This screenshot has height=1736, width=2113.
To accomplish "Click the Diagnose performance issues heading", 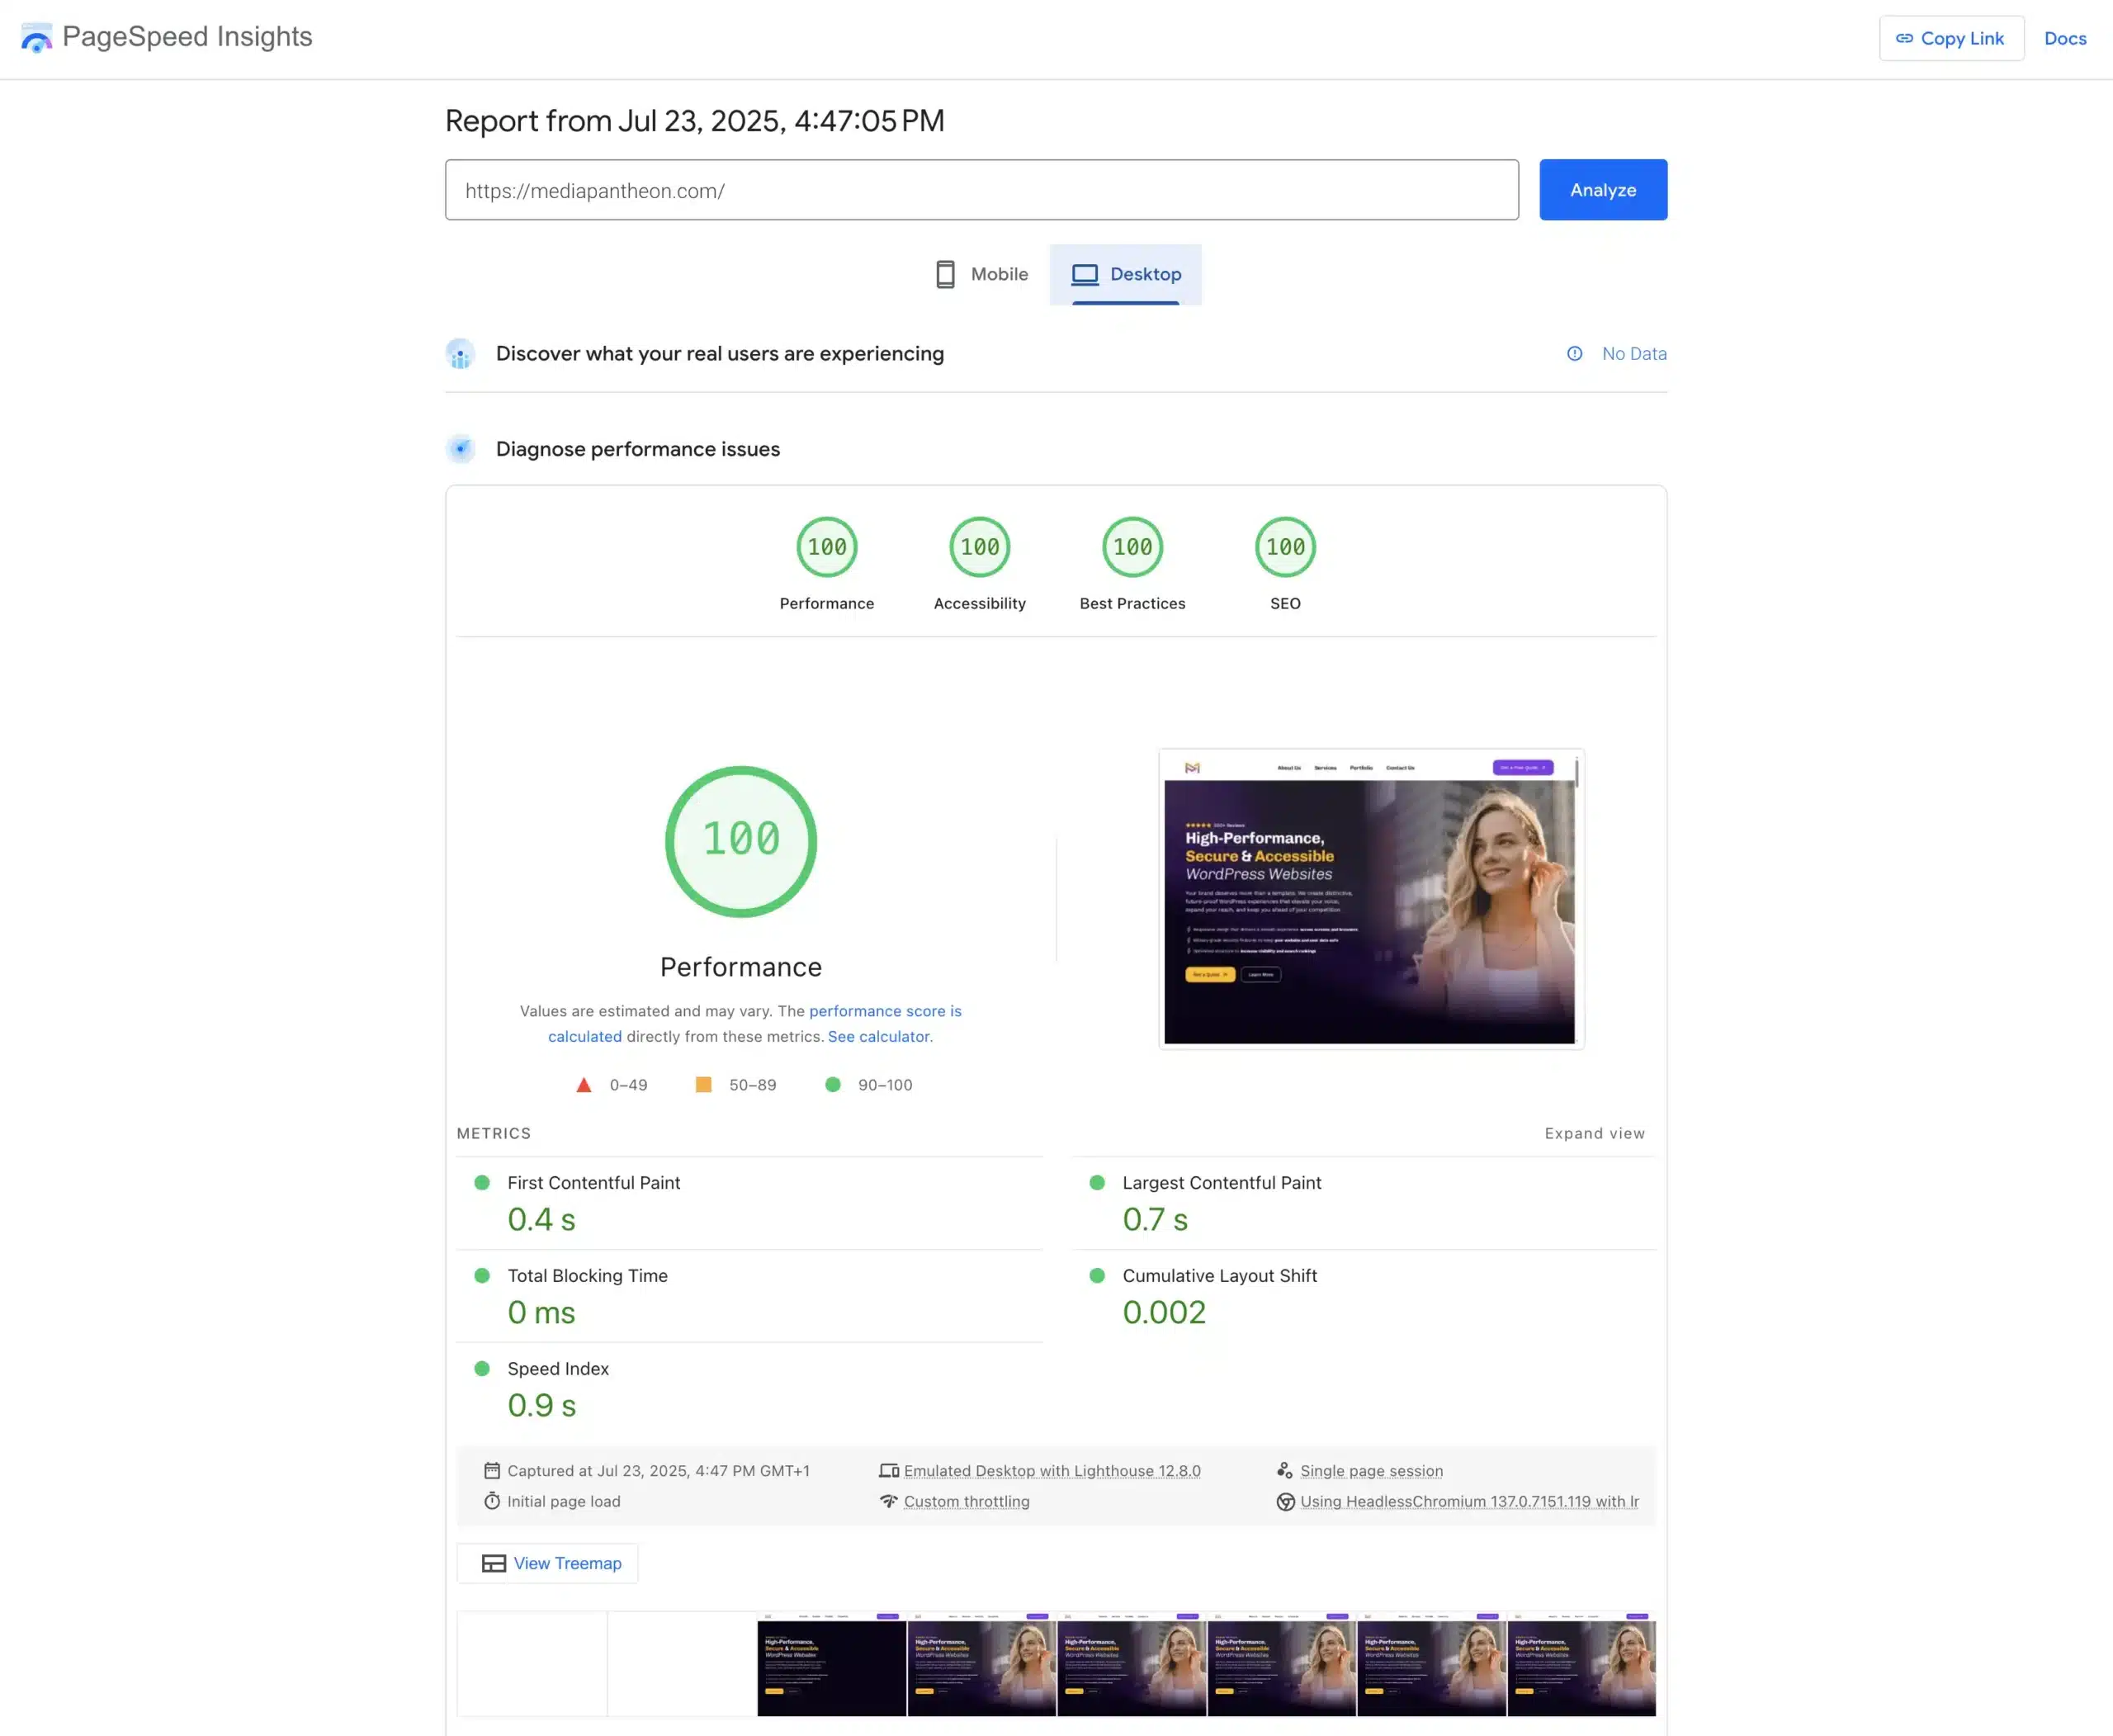I will tap(637, 449).
